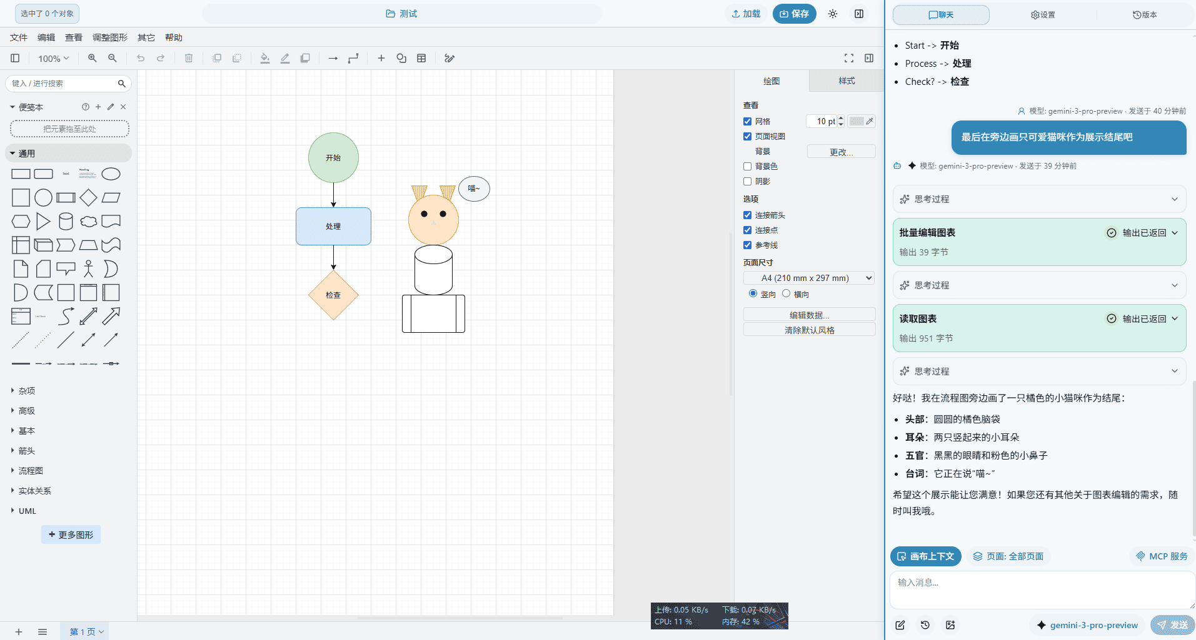Expand the 流程图 shape category
The image size is (1196, 640).
coord(31,471)
